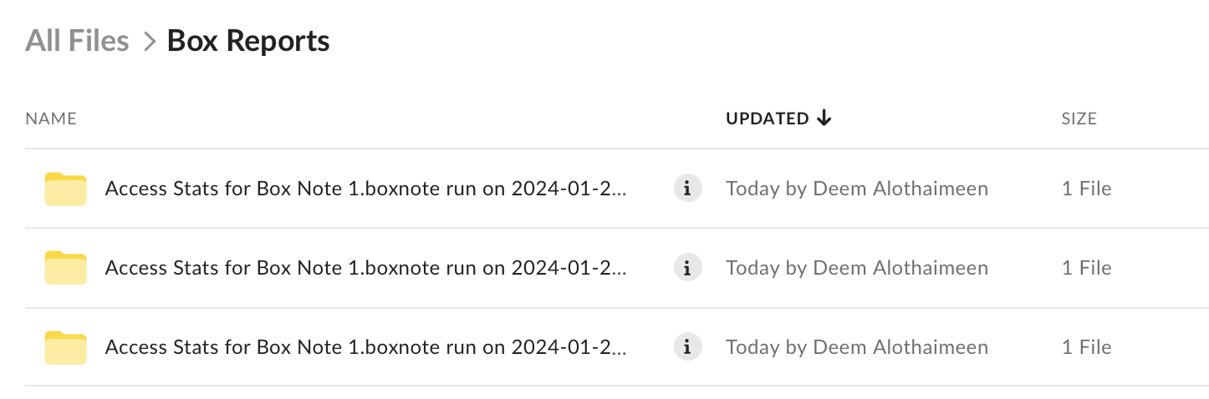
Task: Click the third row's yellow folder icon
Action: pyautogui.click(x=65, y=347)
